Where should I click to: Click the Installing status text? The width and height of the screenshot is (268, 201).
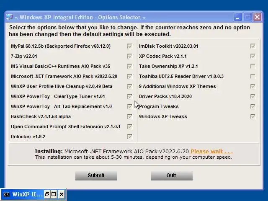(x=112, y=152)
